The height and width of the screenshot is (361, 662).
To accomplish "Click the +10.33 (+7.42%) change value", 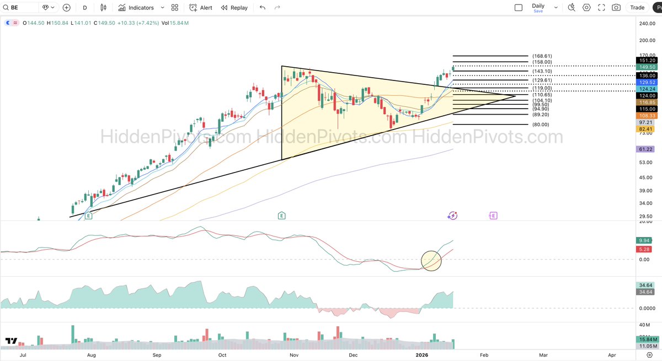I will [x=138, y=23].
